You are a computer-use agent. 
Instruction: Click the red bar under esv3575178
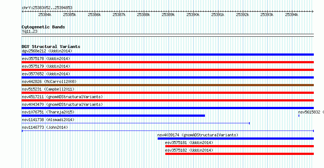coord(167,62)
